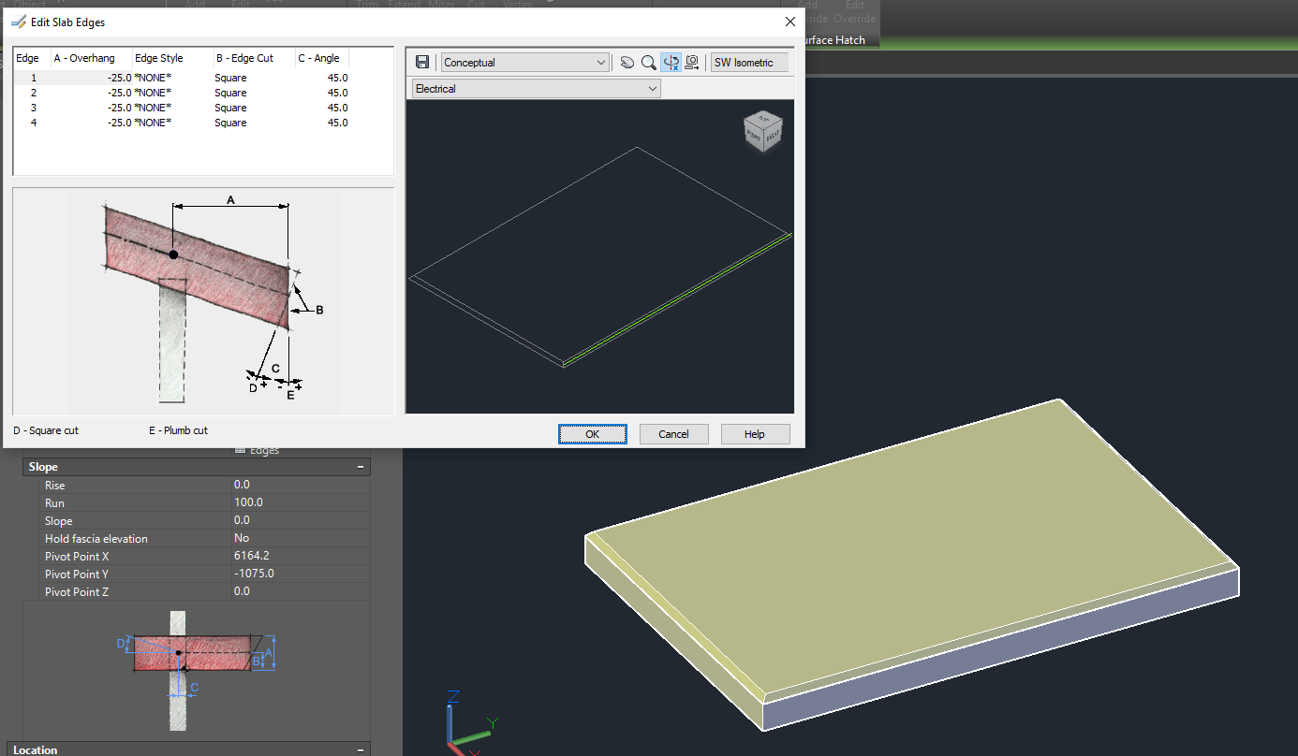Open the Electrical display configuration dropdown
This screenshot has width=1298, height=756.
pyautogui.click(x=653, y=88)
